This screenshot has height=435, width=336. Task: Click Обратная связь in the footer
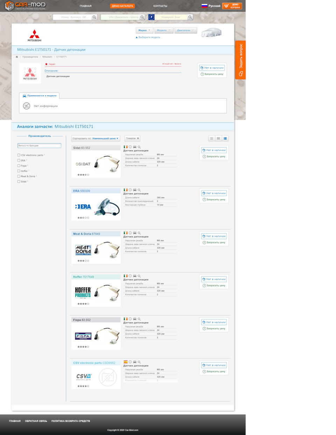[36, 421]
